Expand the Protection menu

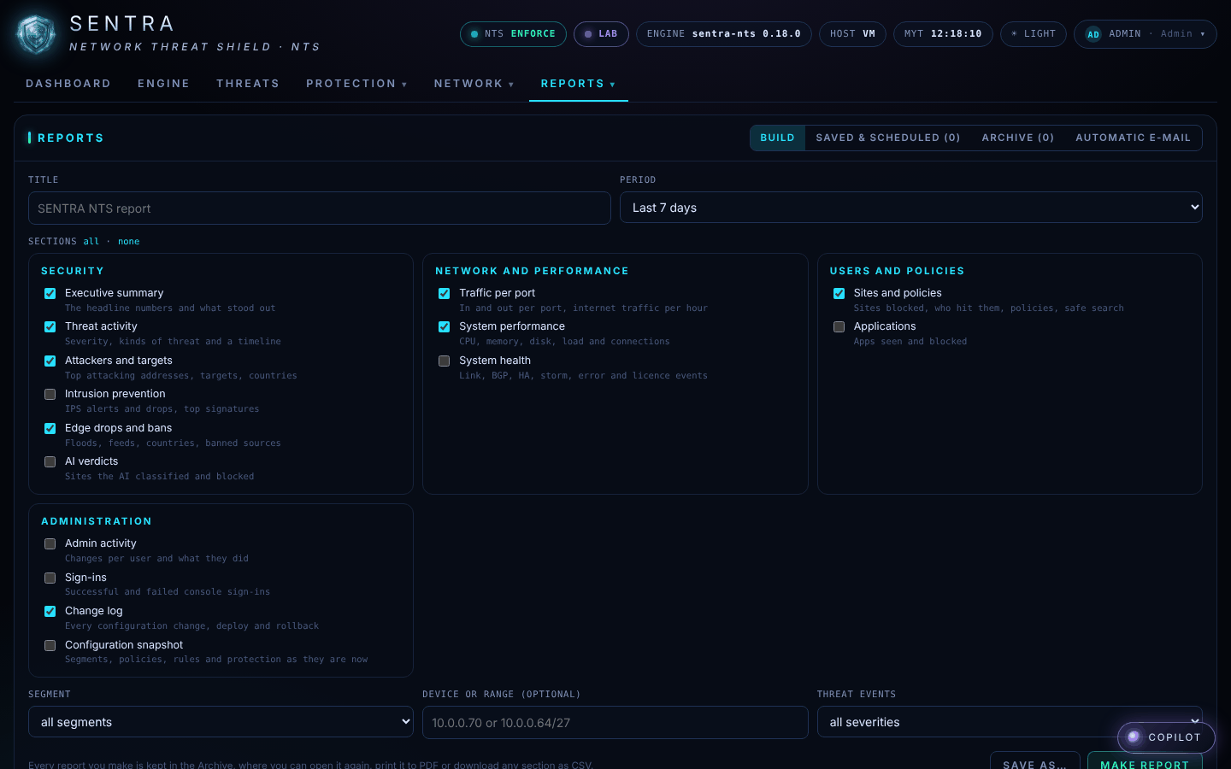coord(356,84)
